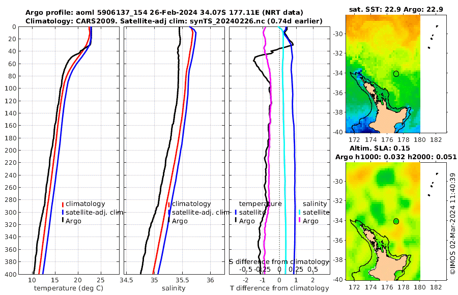Image resolution: width=458 pixels, height=295 pixels.
Task: Click SST map latitude label -34
Action: pyautogui.click(x=338, y=73)
